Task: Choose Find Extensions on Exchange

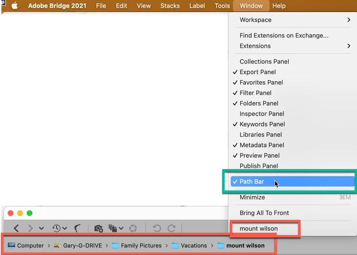Action: point(292,36)
